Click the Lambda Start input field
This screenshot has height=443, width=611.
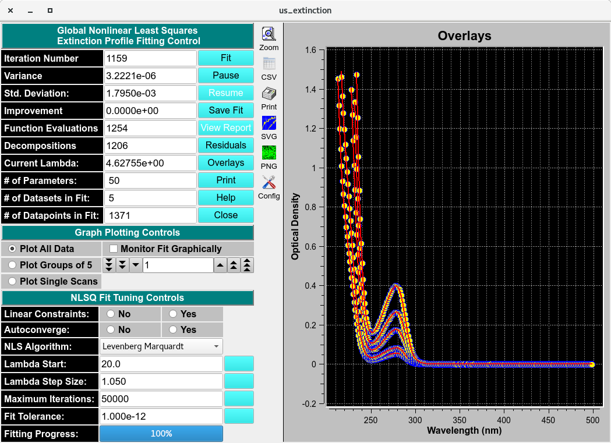pyautogui.click(x=161, y=364)
